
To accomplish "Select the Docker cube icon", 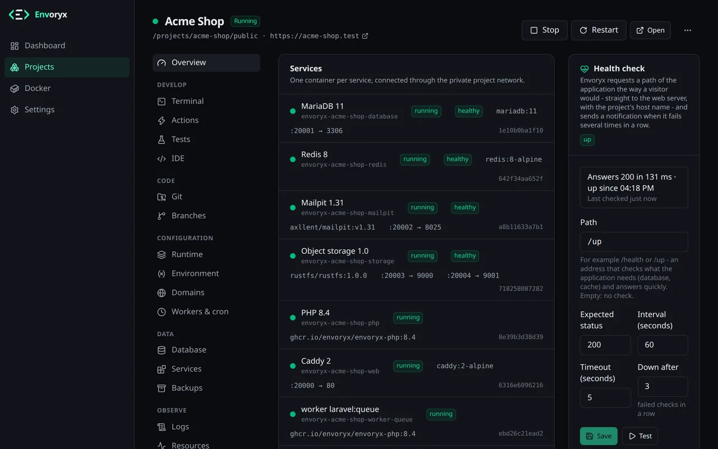I will pos(15,88).
